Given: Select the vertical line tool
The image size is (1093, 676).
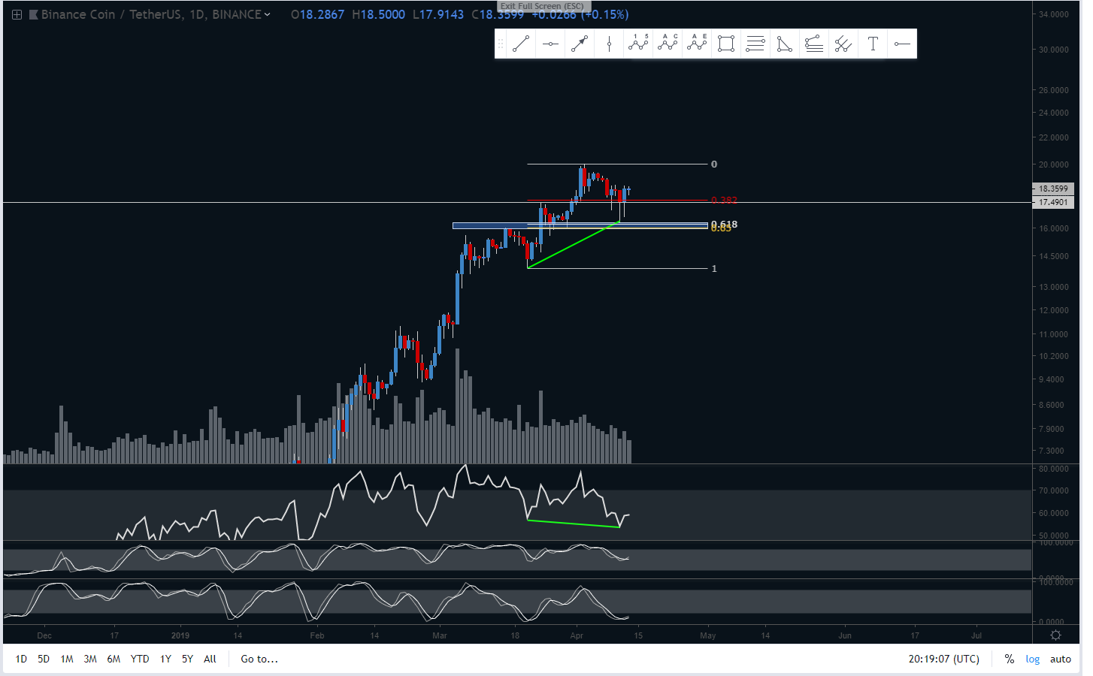Looking at the screenshot, I should (609, 44).
